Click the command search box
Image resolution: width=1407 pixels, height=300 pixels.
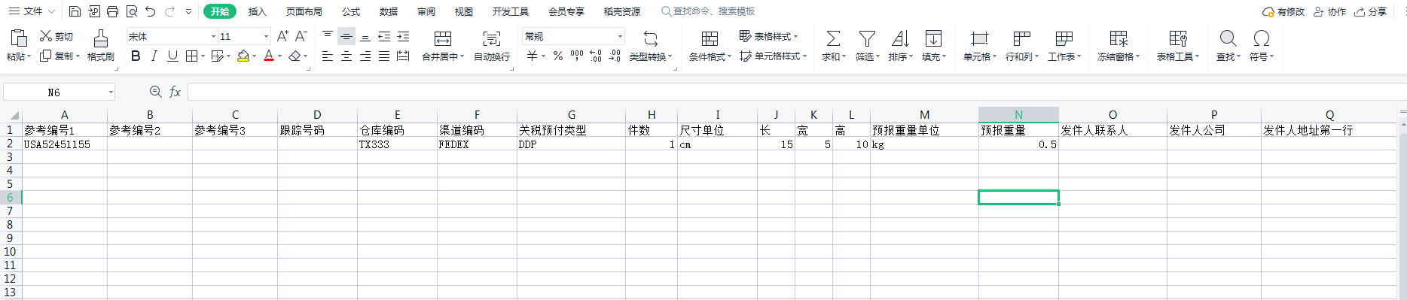click(708, 11)
